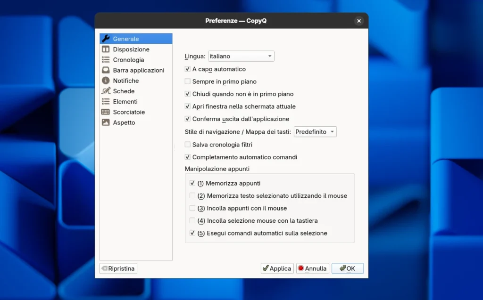This screenshot has width=483, height=300.
Task: Select the Disposizione layout icon
Action: 106,49
